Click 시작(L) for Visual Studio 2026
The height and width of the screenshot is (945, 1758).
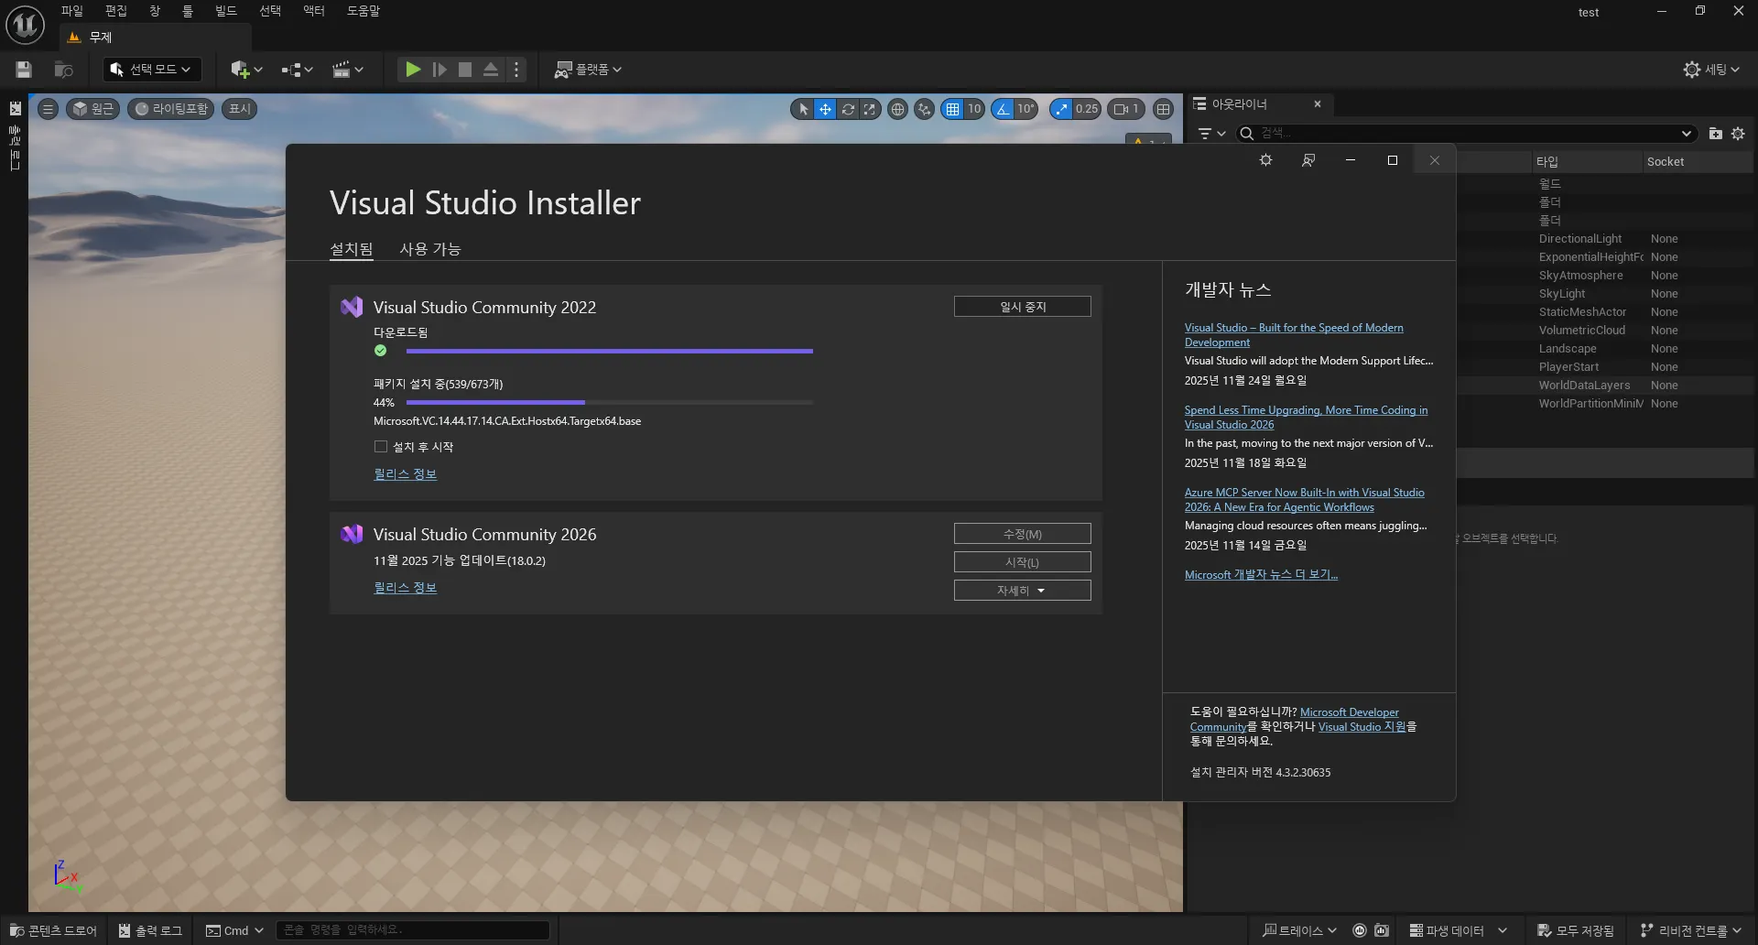tap(1023, 562)
